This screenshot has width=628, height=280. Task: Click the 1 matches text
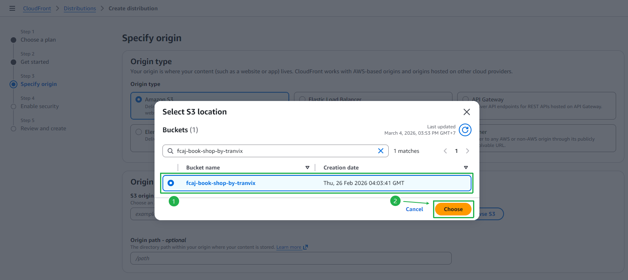pos(406,151)
